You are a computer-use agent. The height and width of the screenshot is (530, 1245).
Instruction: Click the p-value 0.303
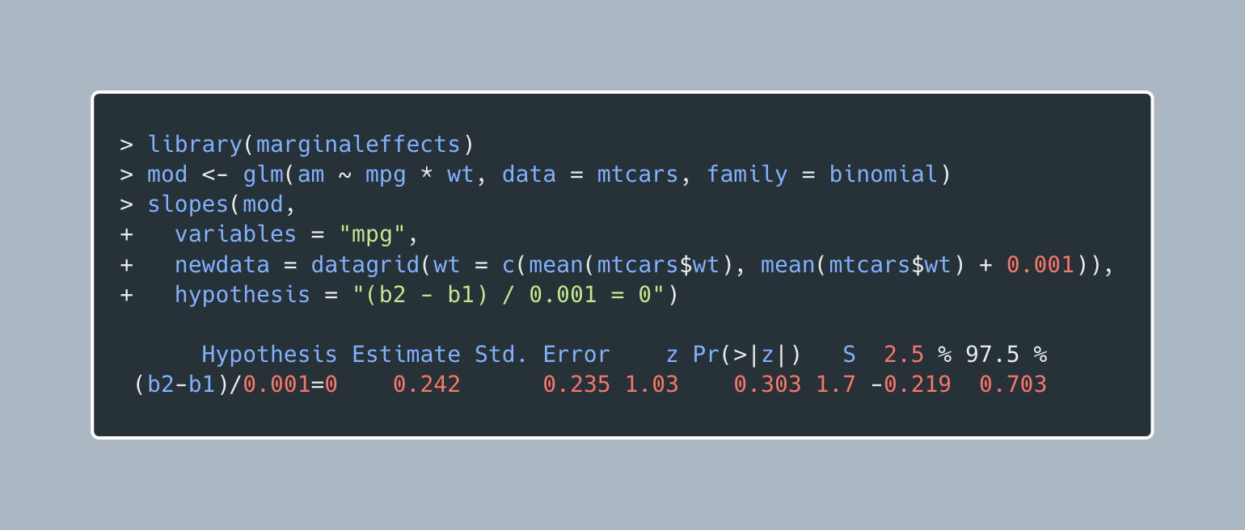coord(767,385)
